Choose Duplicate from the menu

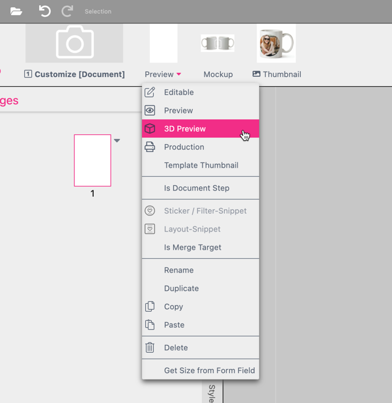201,288
